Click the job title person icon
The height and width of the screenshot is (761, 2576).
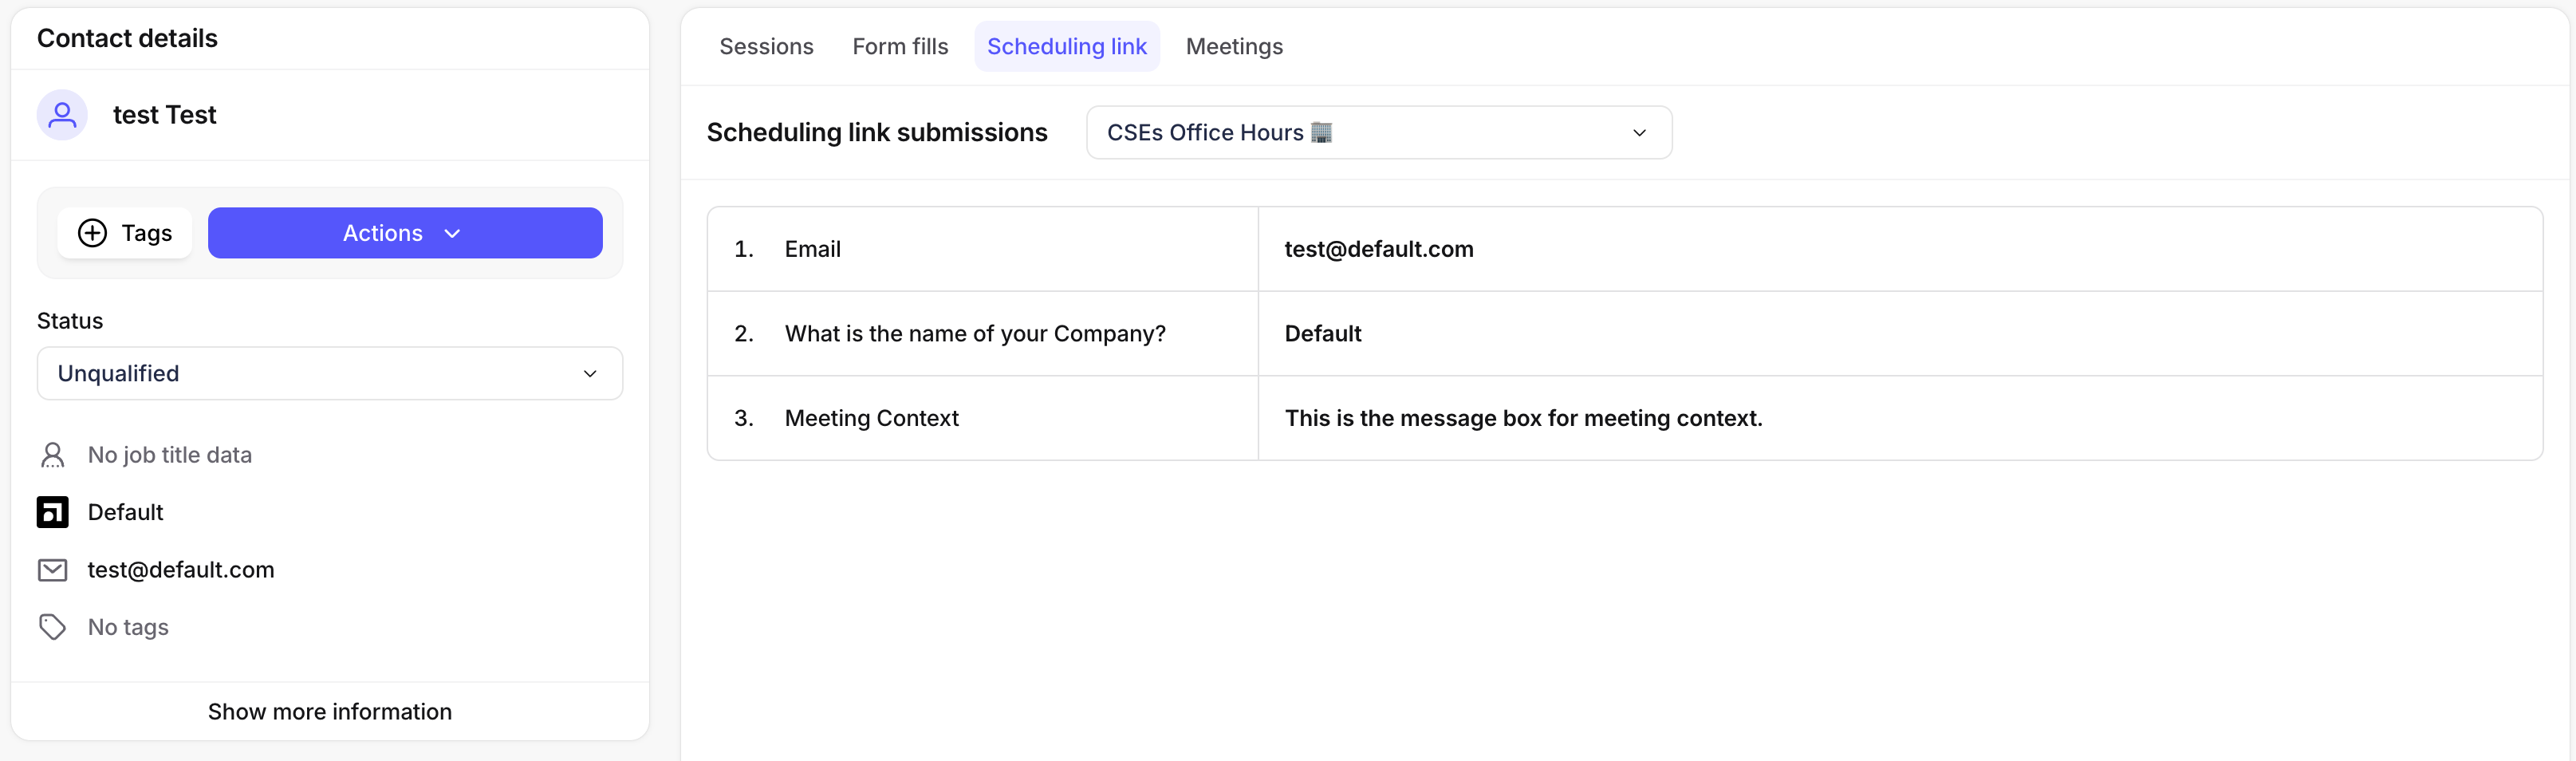(x=52, y=455)
